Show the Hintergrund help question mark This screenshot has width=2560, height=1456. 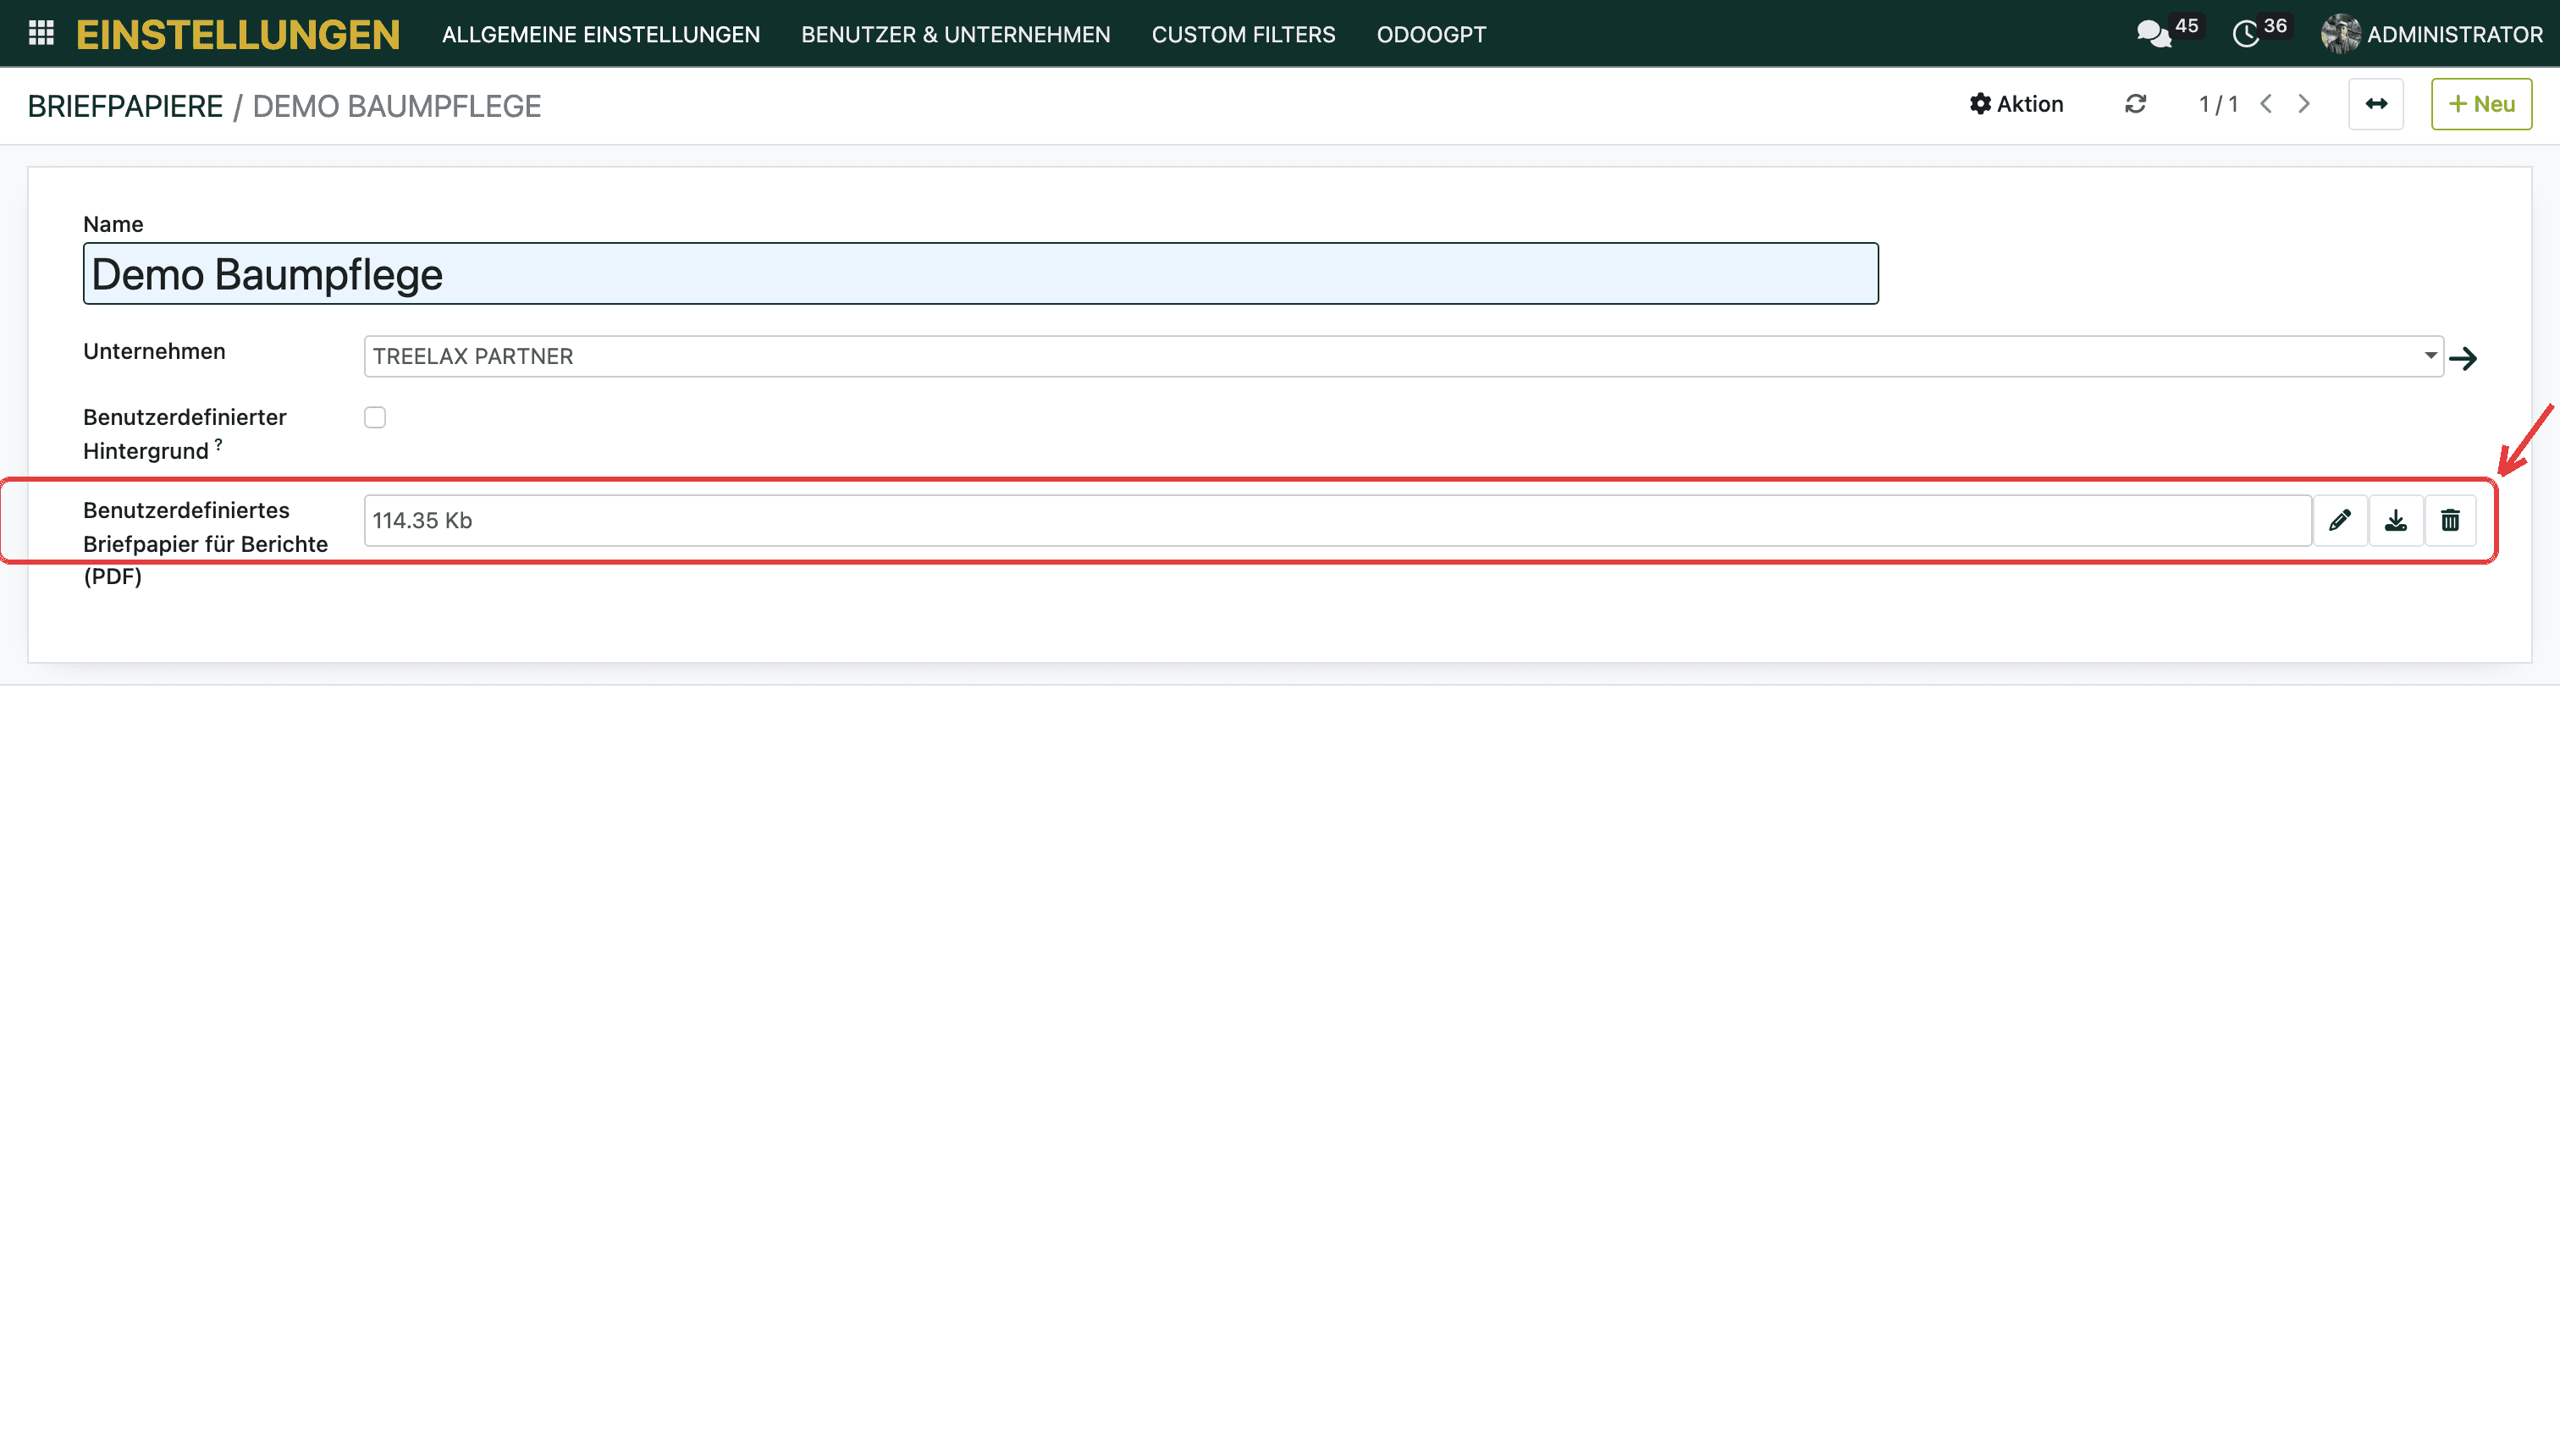[218, 444]
